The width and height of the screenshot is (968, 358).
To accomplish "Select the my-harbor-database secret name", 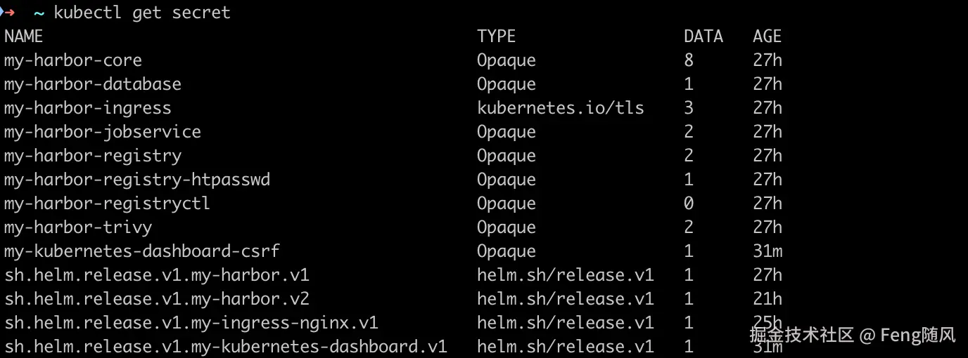I will 93,84.
